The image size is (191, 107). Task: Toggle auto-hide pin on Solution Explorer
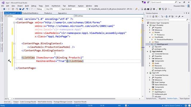click(x=186, y=13)
